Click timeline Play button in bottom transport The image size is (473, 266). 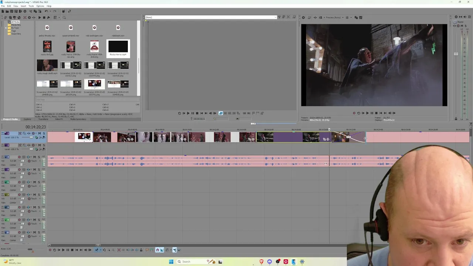point(63,250)
